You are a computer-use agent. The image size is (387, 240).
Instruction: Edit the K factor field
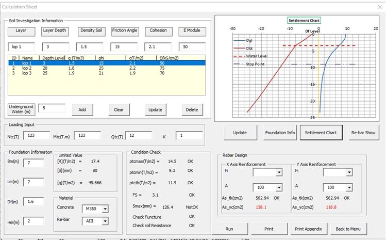coord(189,135)
